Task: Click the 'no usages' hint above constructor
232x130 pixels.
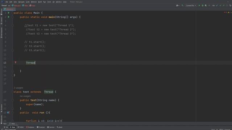Action: point(25,96)
